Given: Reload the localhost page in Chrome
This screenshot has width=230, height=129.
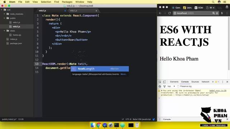Looking at the screenshot, I should (170, 13).
